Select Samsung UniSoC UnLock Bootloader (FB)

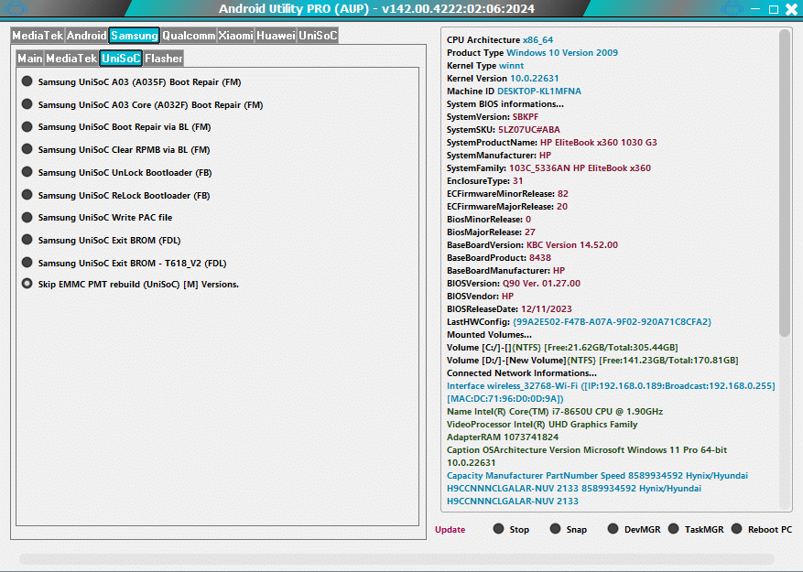pos(27,172)
